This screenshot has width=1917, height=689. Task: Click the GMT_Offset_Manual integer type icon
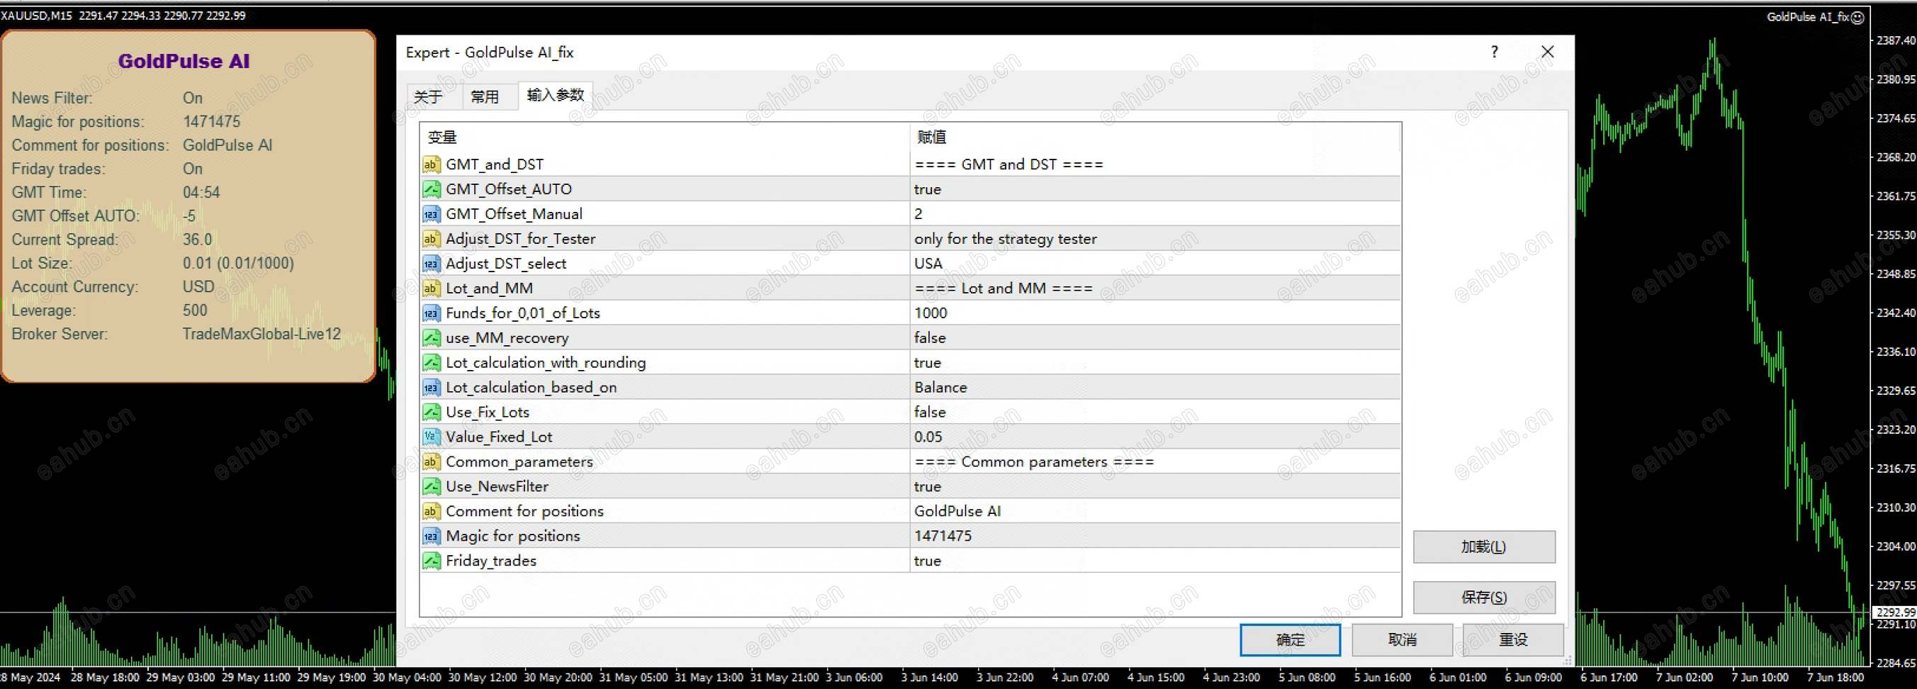point(431,214)
